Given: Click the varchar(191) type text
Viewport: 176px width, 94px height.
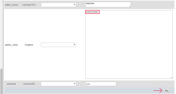Looking at the screenshot, I should (x=29, y=5).
